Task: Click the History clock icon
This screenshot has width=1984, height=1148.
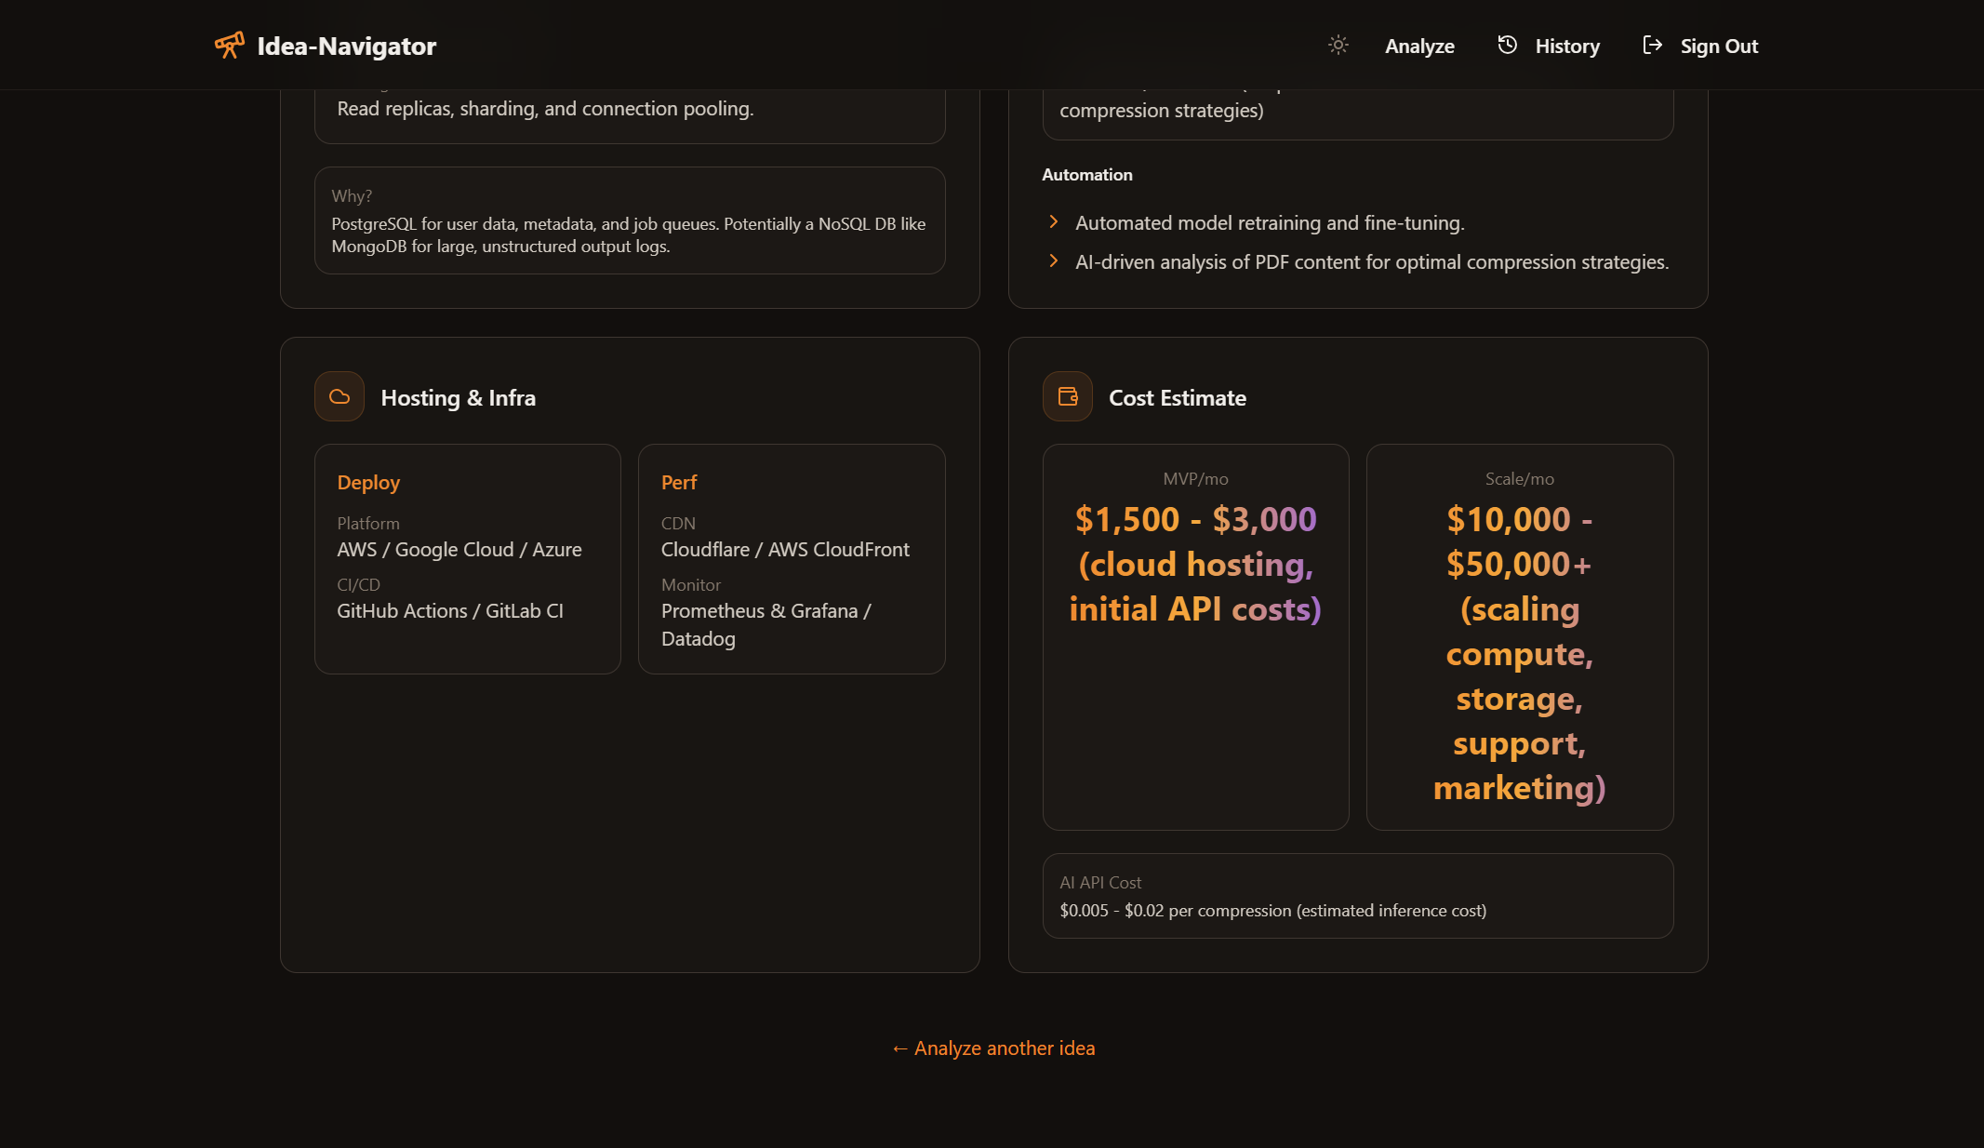Action: click(x=1507, y=45)
